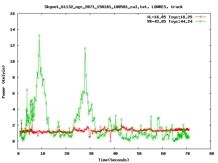The image size is (218, 163).
Task: Click the x-axis tick label 20
Action: click(66, 153)
